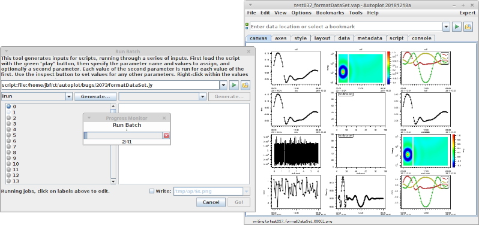Open the window menu arrow of Run Batch title bar

point(7,51)
